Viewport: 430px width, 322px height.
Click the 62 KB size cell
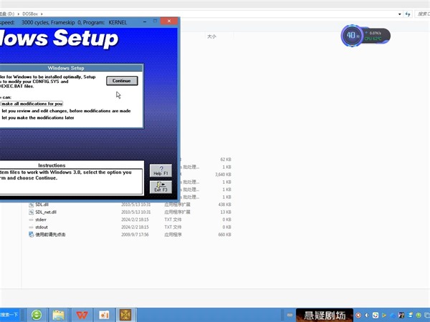pyautogui.click(x=226, y=160)
